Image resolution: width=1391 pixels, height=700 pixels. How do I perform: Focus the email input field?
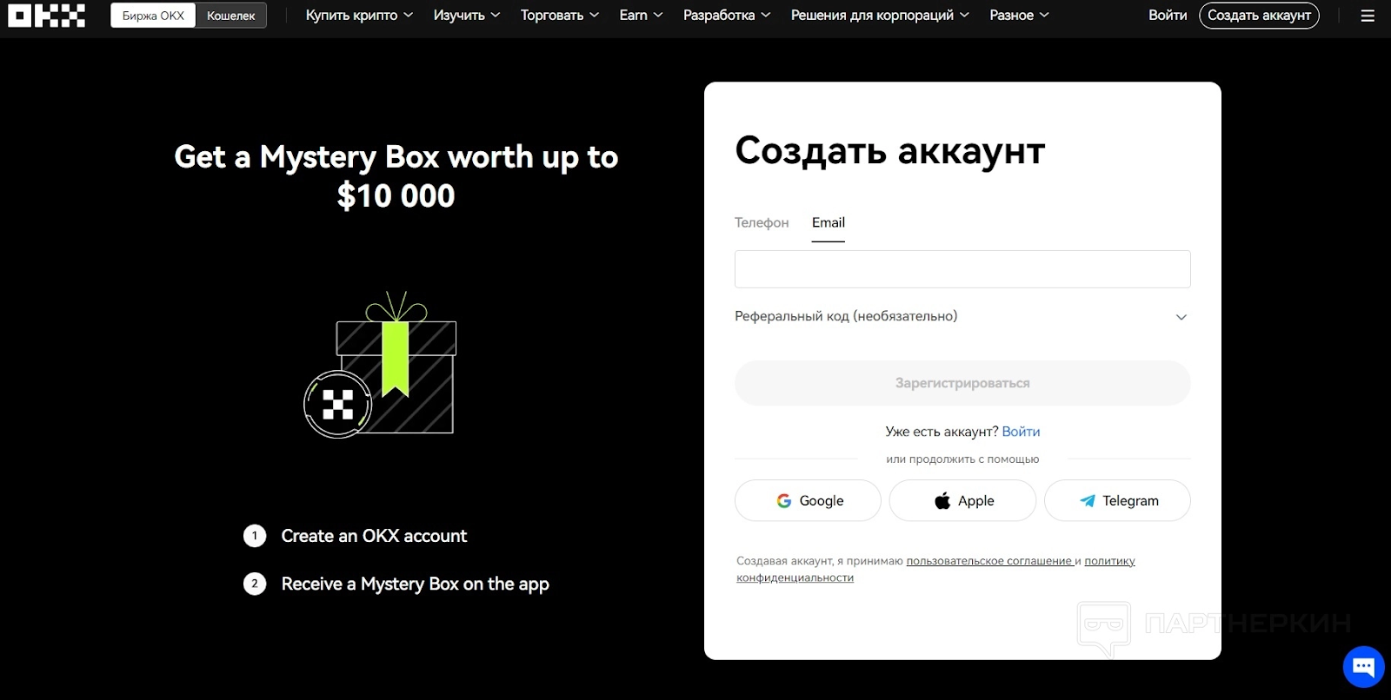pyautogui.click(x=962, y=269)
